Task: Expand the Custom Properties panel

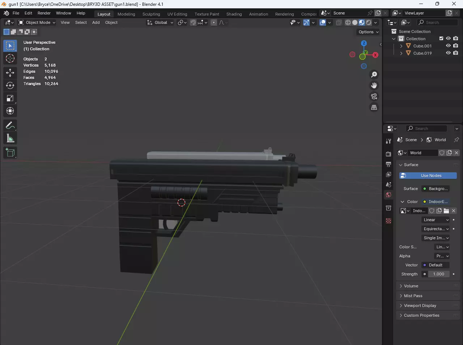Action: pyautogui.click(x=428, y=315)
